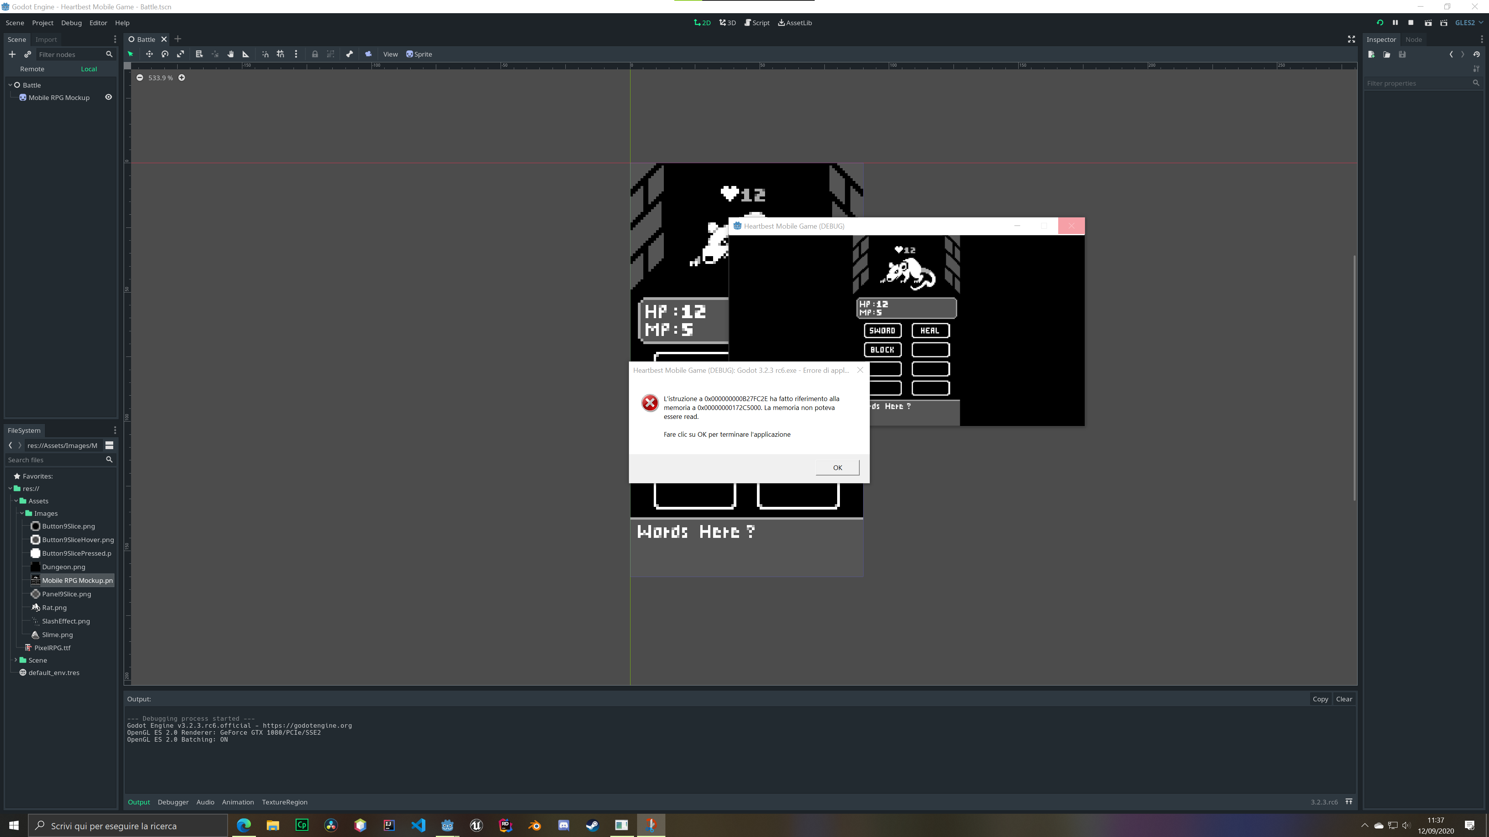
Task: Select the Rotate mode tool
Action: (165, 54)
